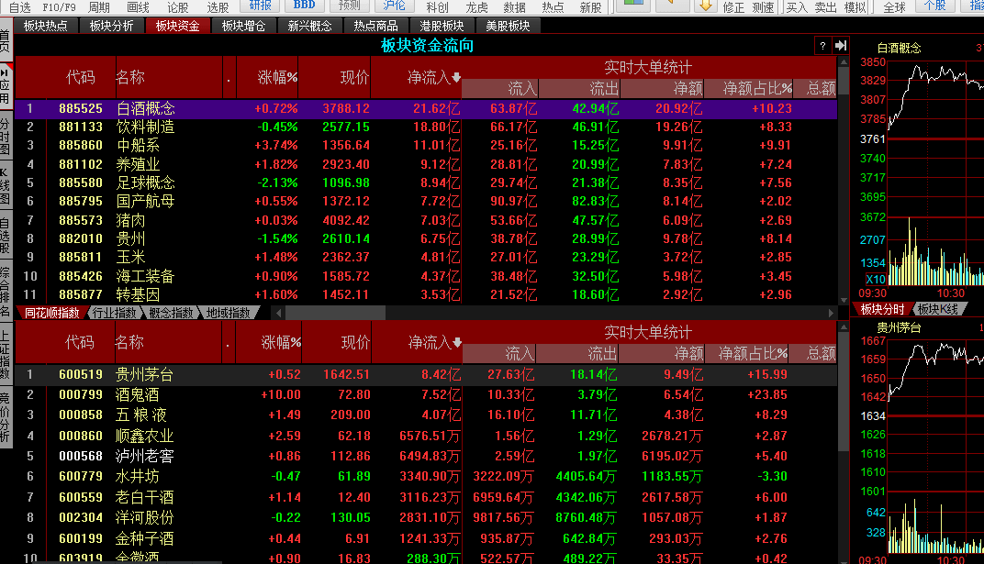Screen dimensions: 984x564
Task: Open the 龙虎 dragon-tiger list tool
Action: point(478,6)
